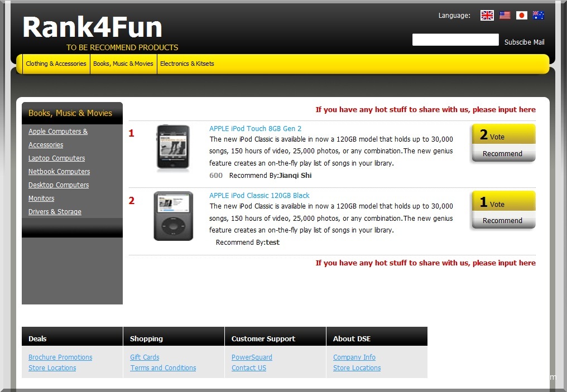This screenshot has height=392, width=567.
Task: Click the Subscibe Mail button
Action: coord(524,42)
